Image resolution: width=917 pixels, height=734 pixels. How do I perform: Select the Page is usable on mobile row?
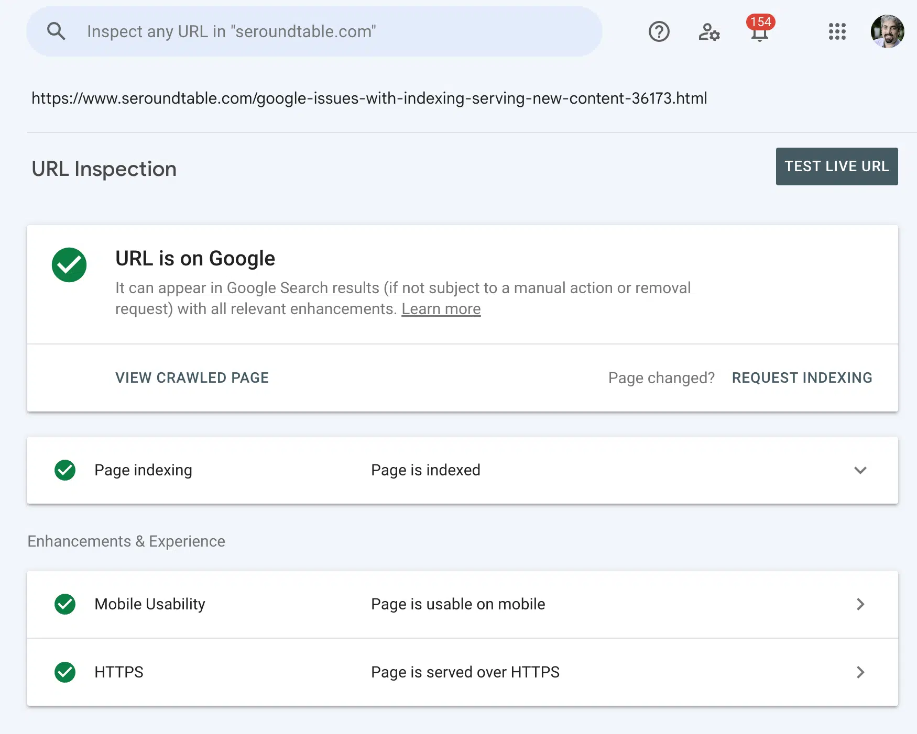(458, 604)
